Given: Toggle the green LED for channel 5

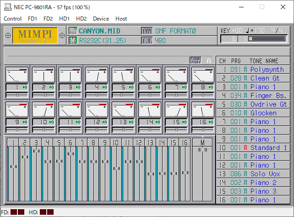Looking at the screenshot, I should 131,87.
